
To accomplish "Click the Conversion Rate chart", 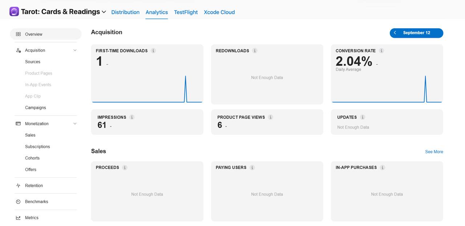I will (x=387, y=89).
